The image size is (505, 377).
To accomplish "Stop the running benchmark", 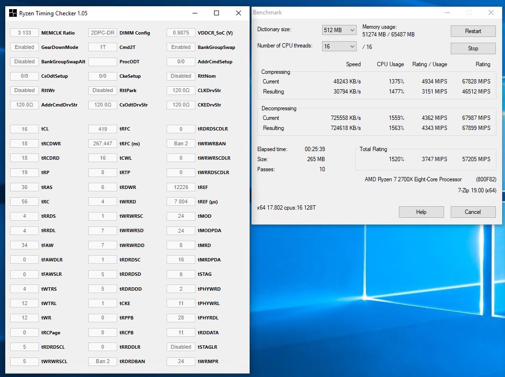I will coord(473,48).
